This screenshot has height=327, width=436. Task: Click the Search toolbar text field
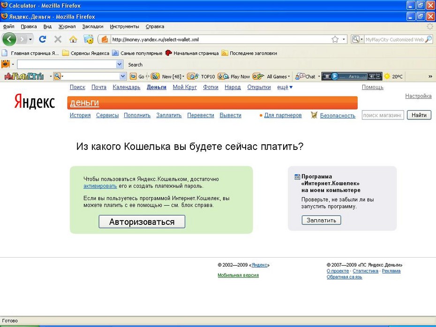point(67,65)
